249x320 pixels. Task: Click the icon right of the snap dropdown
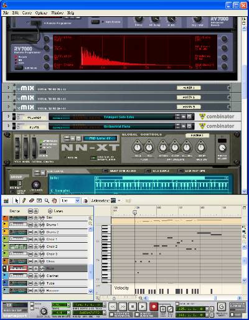[x=85, y=200]
